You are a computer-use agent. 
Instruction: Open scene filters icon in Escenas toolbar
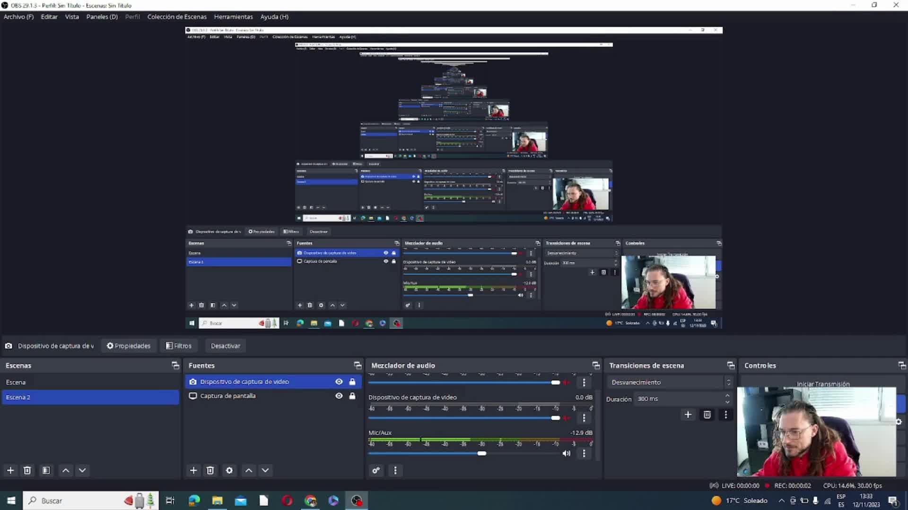[x=46, y=470]
